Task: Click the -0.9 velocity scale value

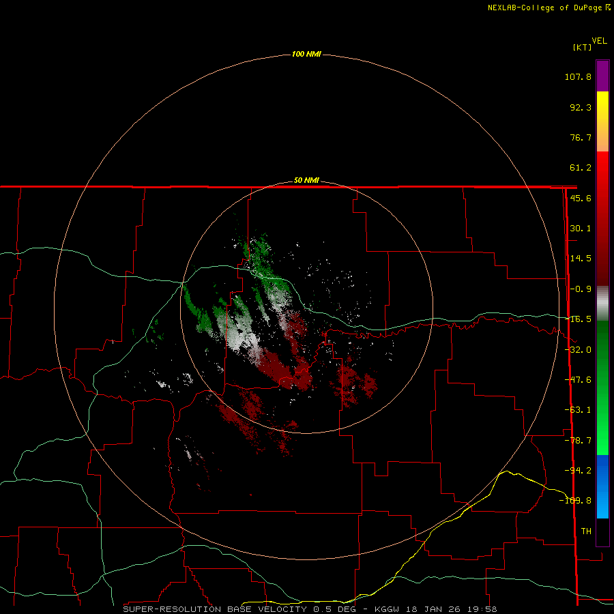Action: click(x=581, y=289)
